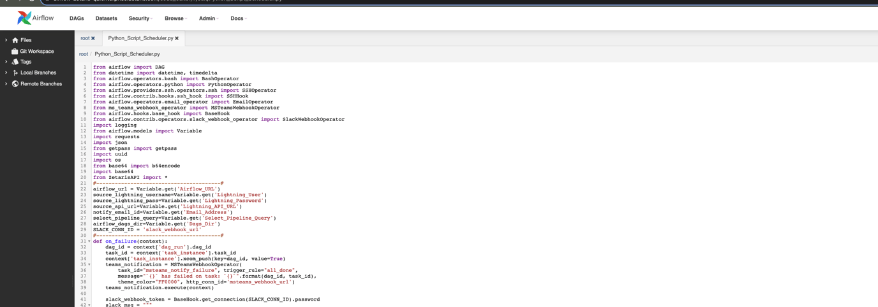
Task: Click the SLACK_CONN_ID assignment line
Action: click(147, 230)
